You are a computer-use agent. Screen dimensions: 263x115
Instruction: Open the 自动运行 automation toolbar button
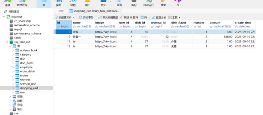click(148, 3)
